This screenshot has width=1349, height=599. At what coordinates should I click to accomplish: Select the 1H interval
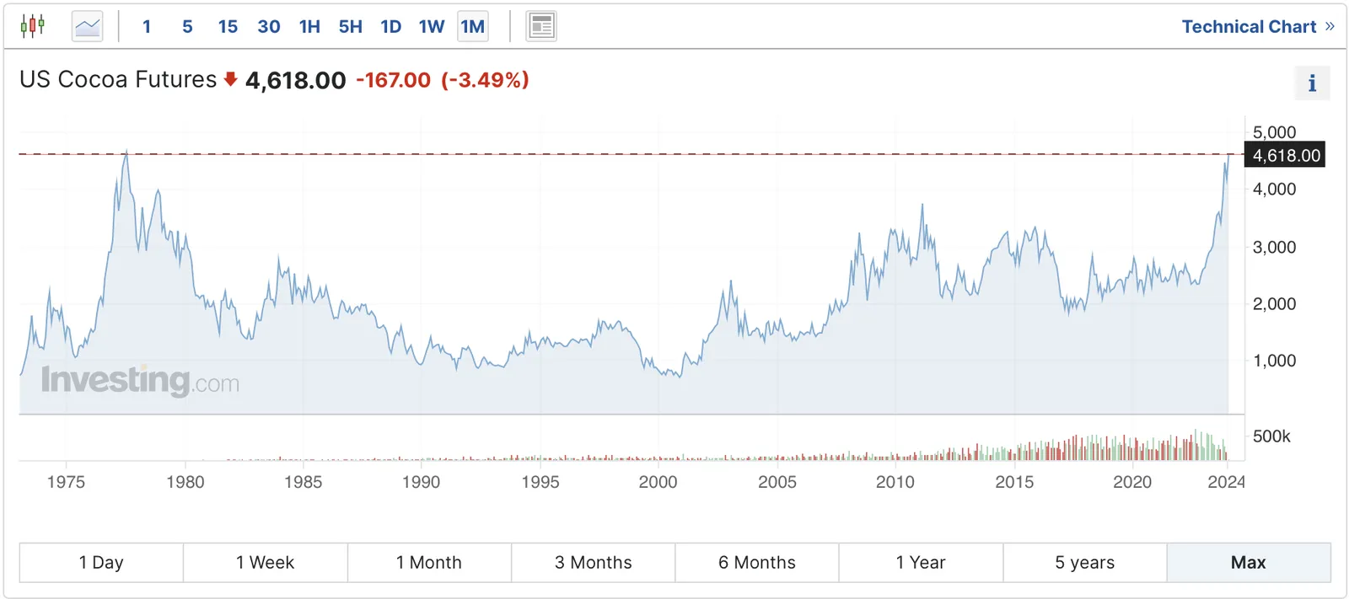[309, 27]
